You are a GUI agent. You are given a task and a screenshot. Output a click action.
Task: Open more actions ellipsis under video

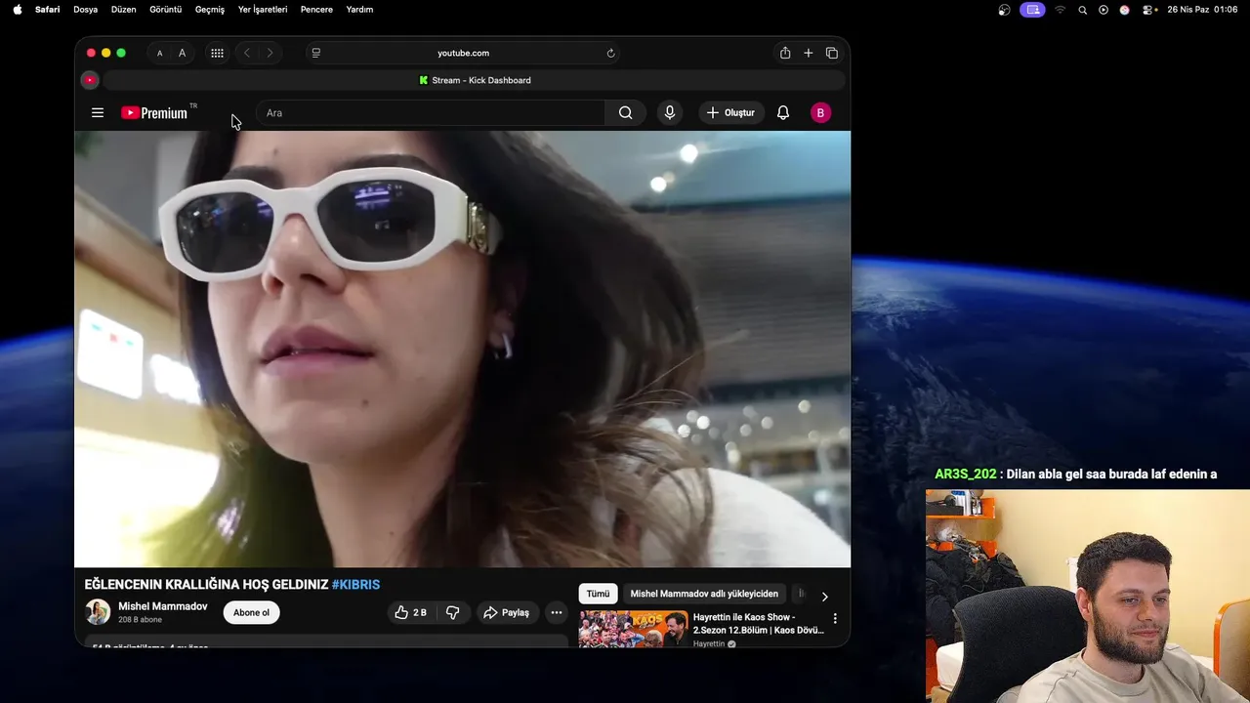(x=556, y=612)
